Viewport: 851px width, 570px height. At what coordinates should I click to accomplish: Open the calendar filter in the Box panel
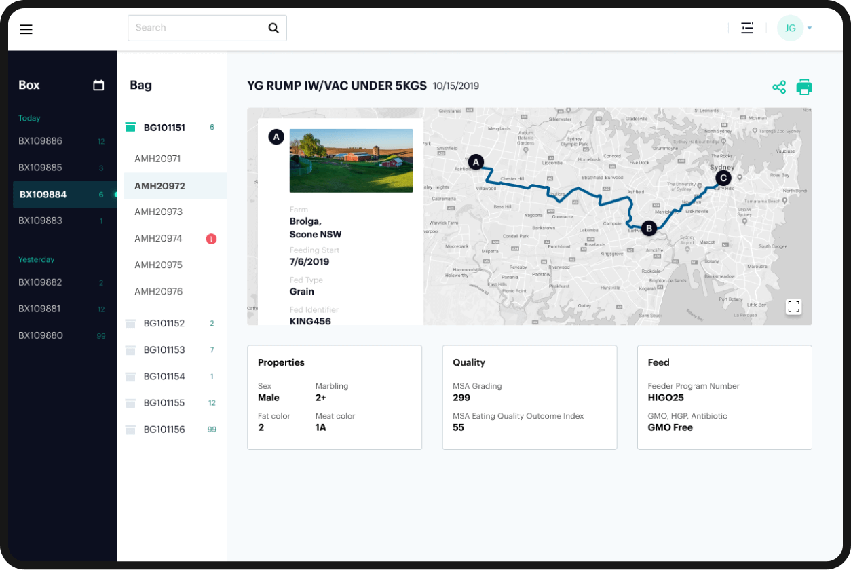[98, 85]
